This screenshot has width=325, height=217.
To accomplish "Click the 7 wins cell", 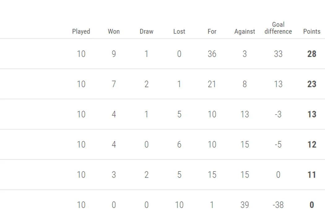I will [114, 84].
